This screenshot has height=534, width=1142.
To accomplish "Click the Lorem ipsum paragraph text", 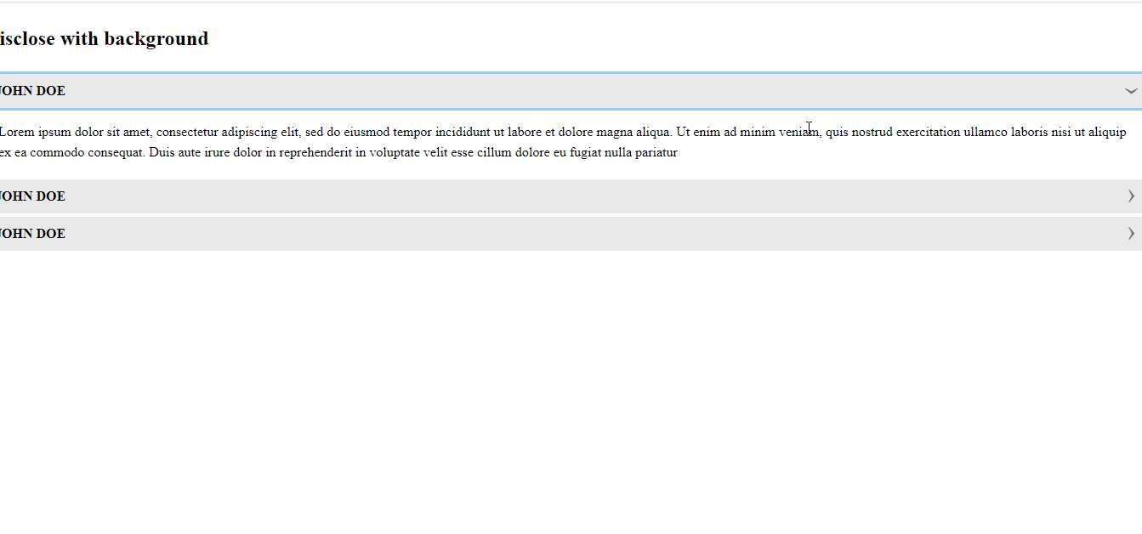I will pos(563,143).
